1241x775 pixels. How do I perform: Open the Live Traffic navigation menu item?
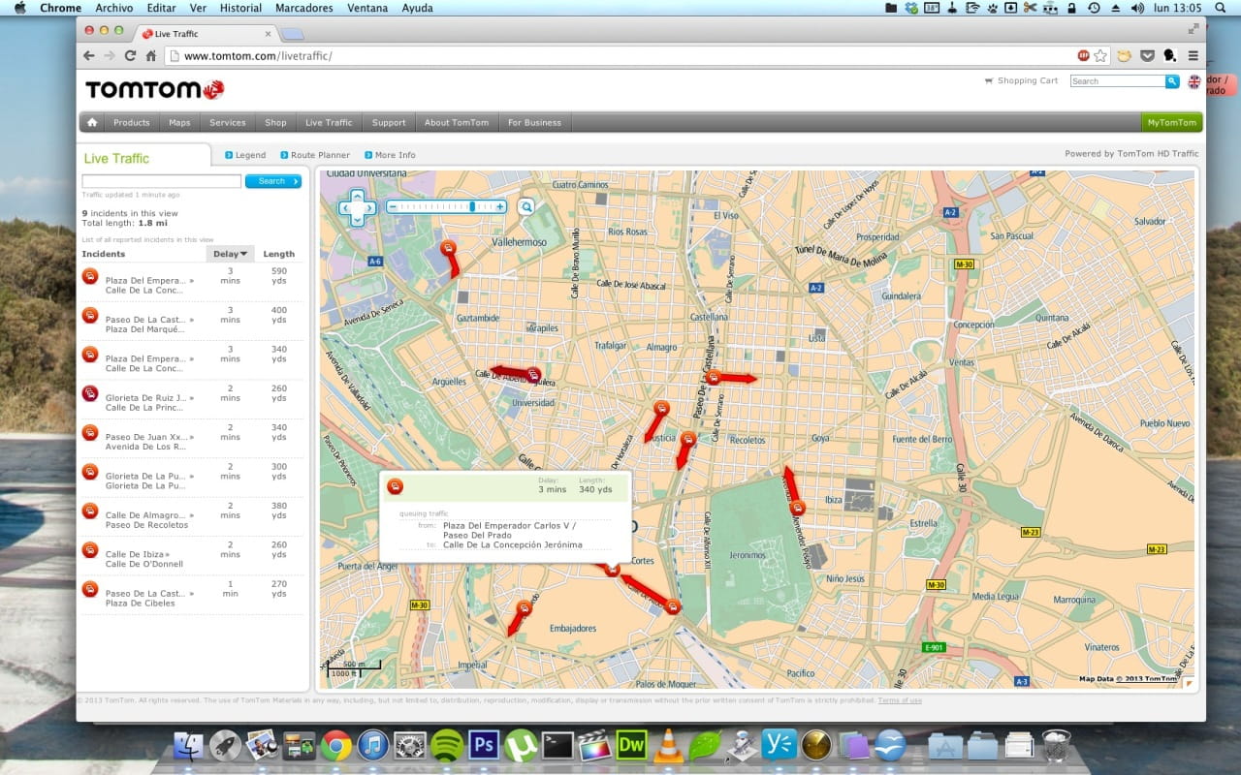coord(329,122)
